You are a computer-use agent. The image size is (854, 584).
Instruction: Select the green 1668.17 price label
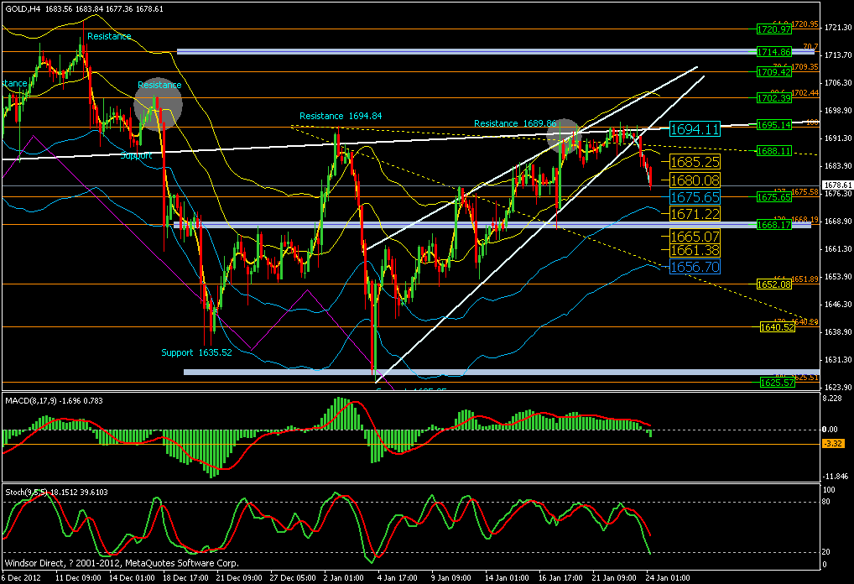(x=774, y=224)
